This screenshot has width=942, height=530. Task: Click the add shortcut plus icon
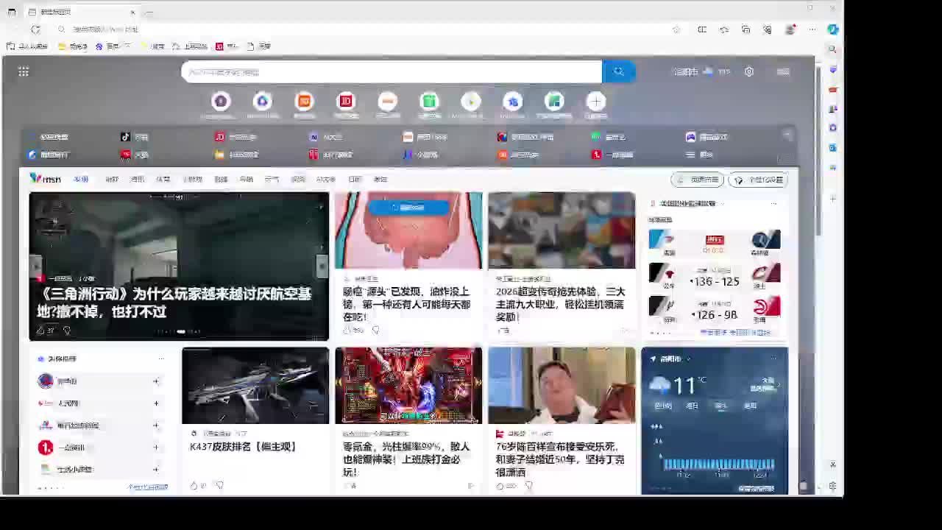(x=596, y=102)
